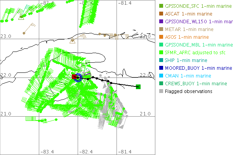Click the METAR tan legend swatch
The height and width of the screenshot is (155, 233).
click(x=161, y=29)
